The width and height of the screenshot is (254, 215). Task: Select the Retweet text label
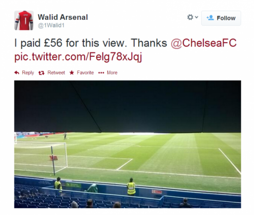point(56,73)
